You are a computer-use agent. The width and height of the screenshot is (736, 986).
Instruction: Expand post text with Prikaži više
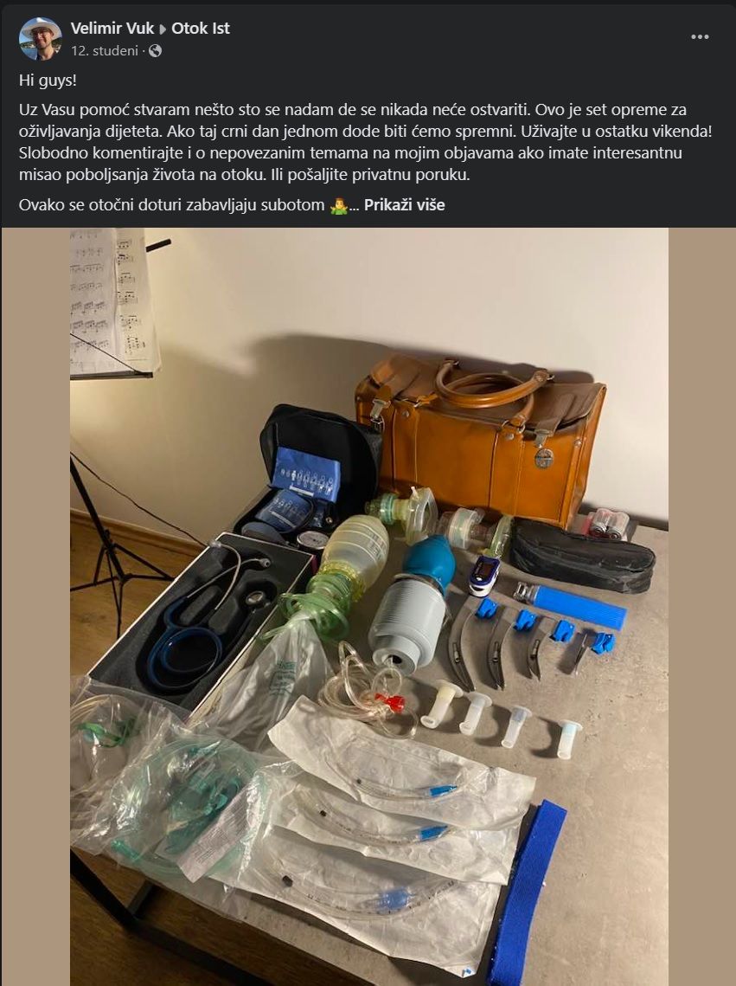405,205
